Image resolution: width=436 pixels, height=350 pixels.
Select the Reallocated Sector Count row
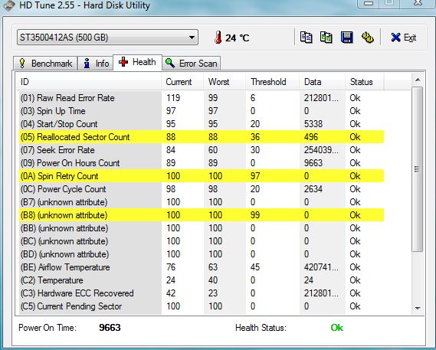[202, 137]
